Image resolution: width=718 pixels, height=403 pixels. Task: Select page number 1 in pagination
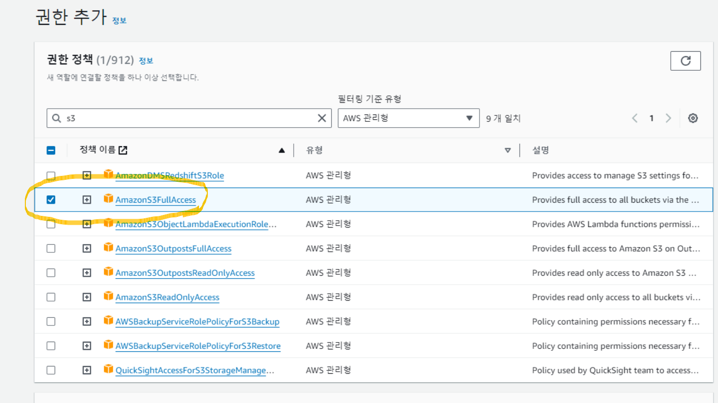pos(651,118)
